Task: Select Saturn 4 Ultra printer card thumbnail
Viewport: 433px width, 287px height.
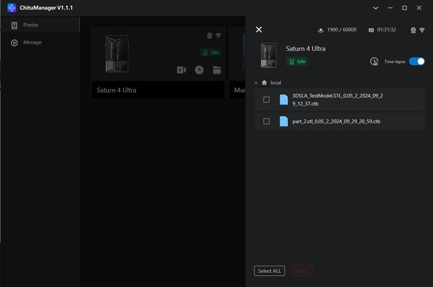Action: point(117,54)
